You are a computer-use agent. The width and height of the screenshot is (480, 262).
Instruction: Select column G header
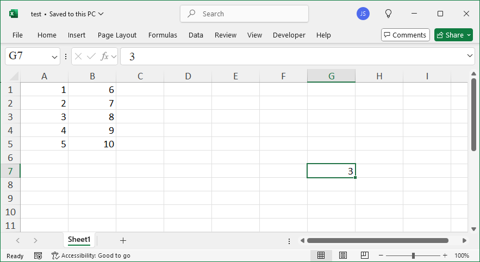coord(331,76)
